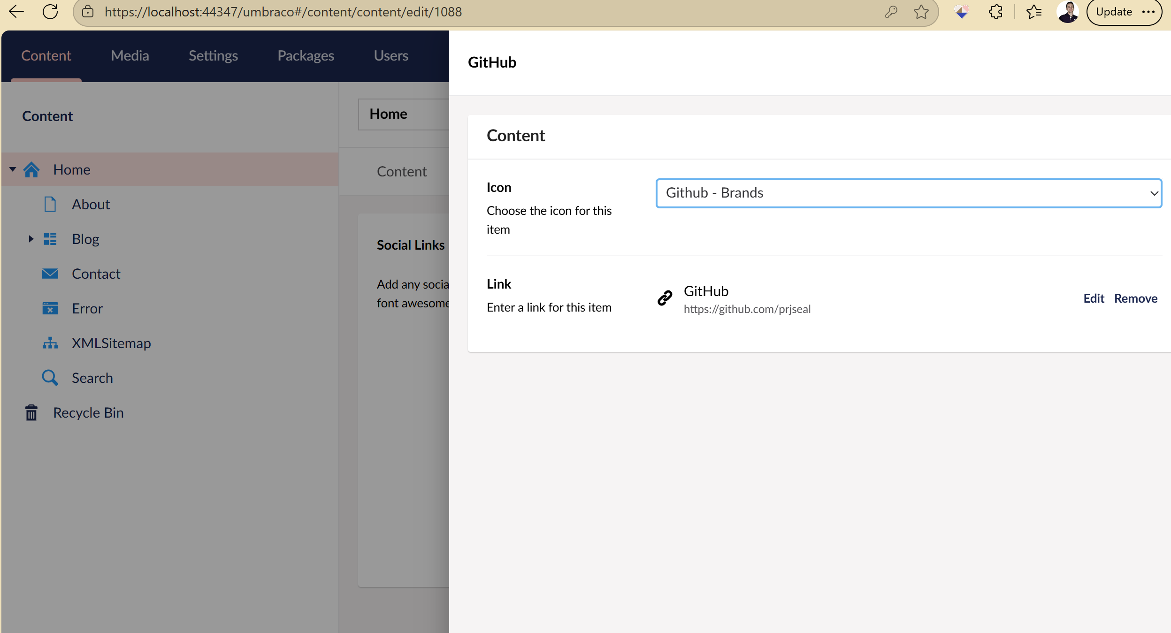Click the Recycle Bin trash icon
Screen dimensions: 1171x633
click(x=31, y=412)
